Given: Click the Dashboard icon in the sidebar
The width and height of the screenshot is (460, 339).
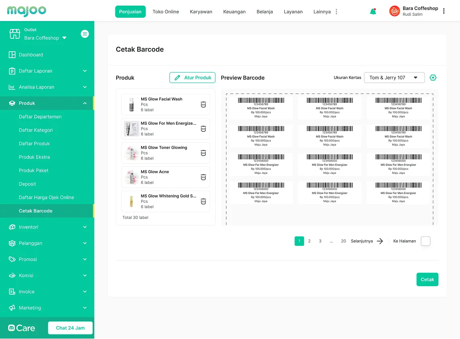Looking at the screenshot, I should pyautogui.click(x=12, y=55).
